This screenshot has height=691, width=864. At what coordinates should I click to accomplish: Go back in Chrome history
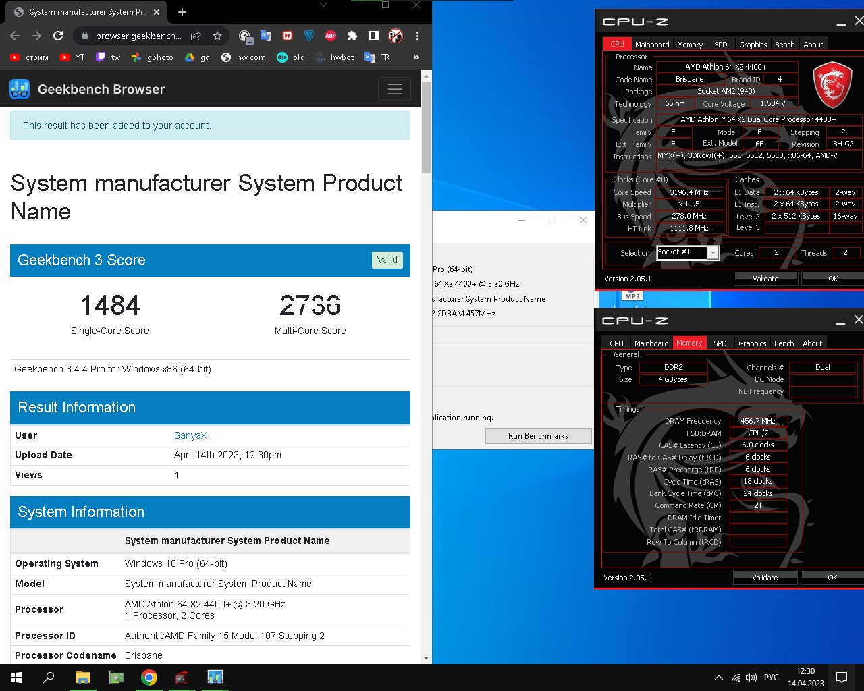15,36
